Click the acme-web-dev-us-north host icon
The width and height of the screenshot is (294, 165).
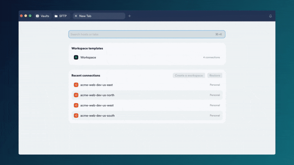pyautogui.click(x=76, y=95)
